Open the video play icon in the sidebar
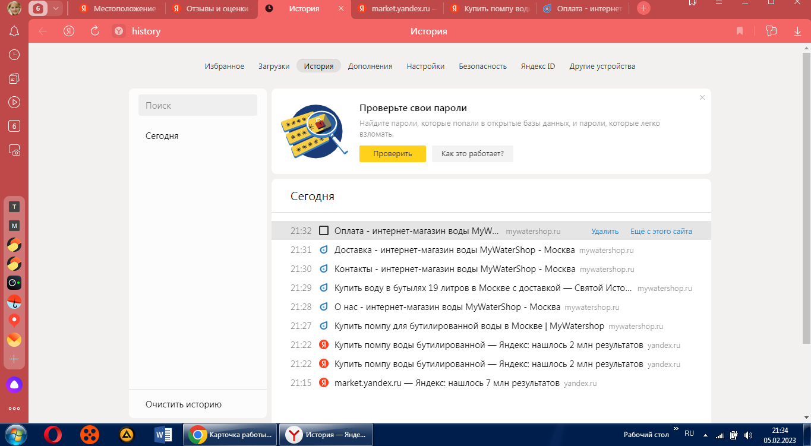811x446 pixels. click(14, 102)
